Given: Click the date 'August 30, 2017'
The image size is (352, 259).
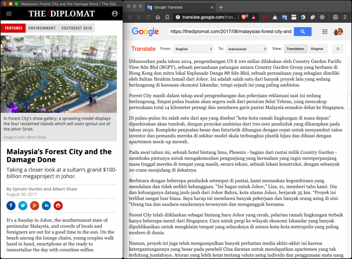Looking at the screenshot, I should pos(22,194).
